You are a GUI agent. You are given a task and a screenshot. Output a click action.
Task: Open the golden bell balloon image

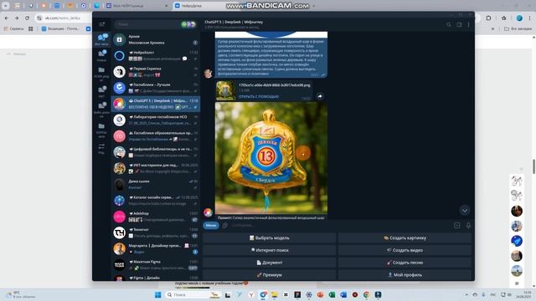pyautogui.click(x=271, y=158)
